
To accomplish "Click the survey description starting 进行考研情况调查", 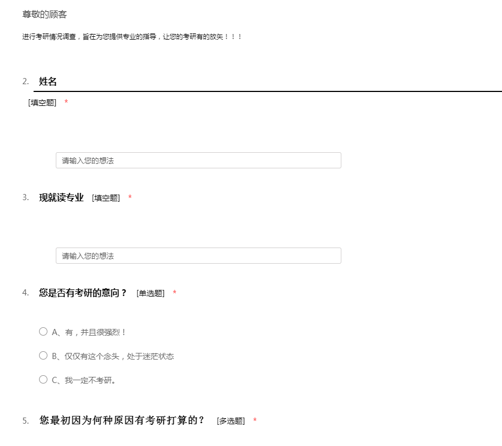I will click(132, 37).
